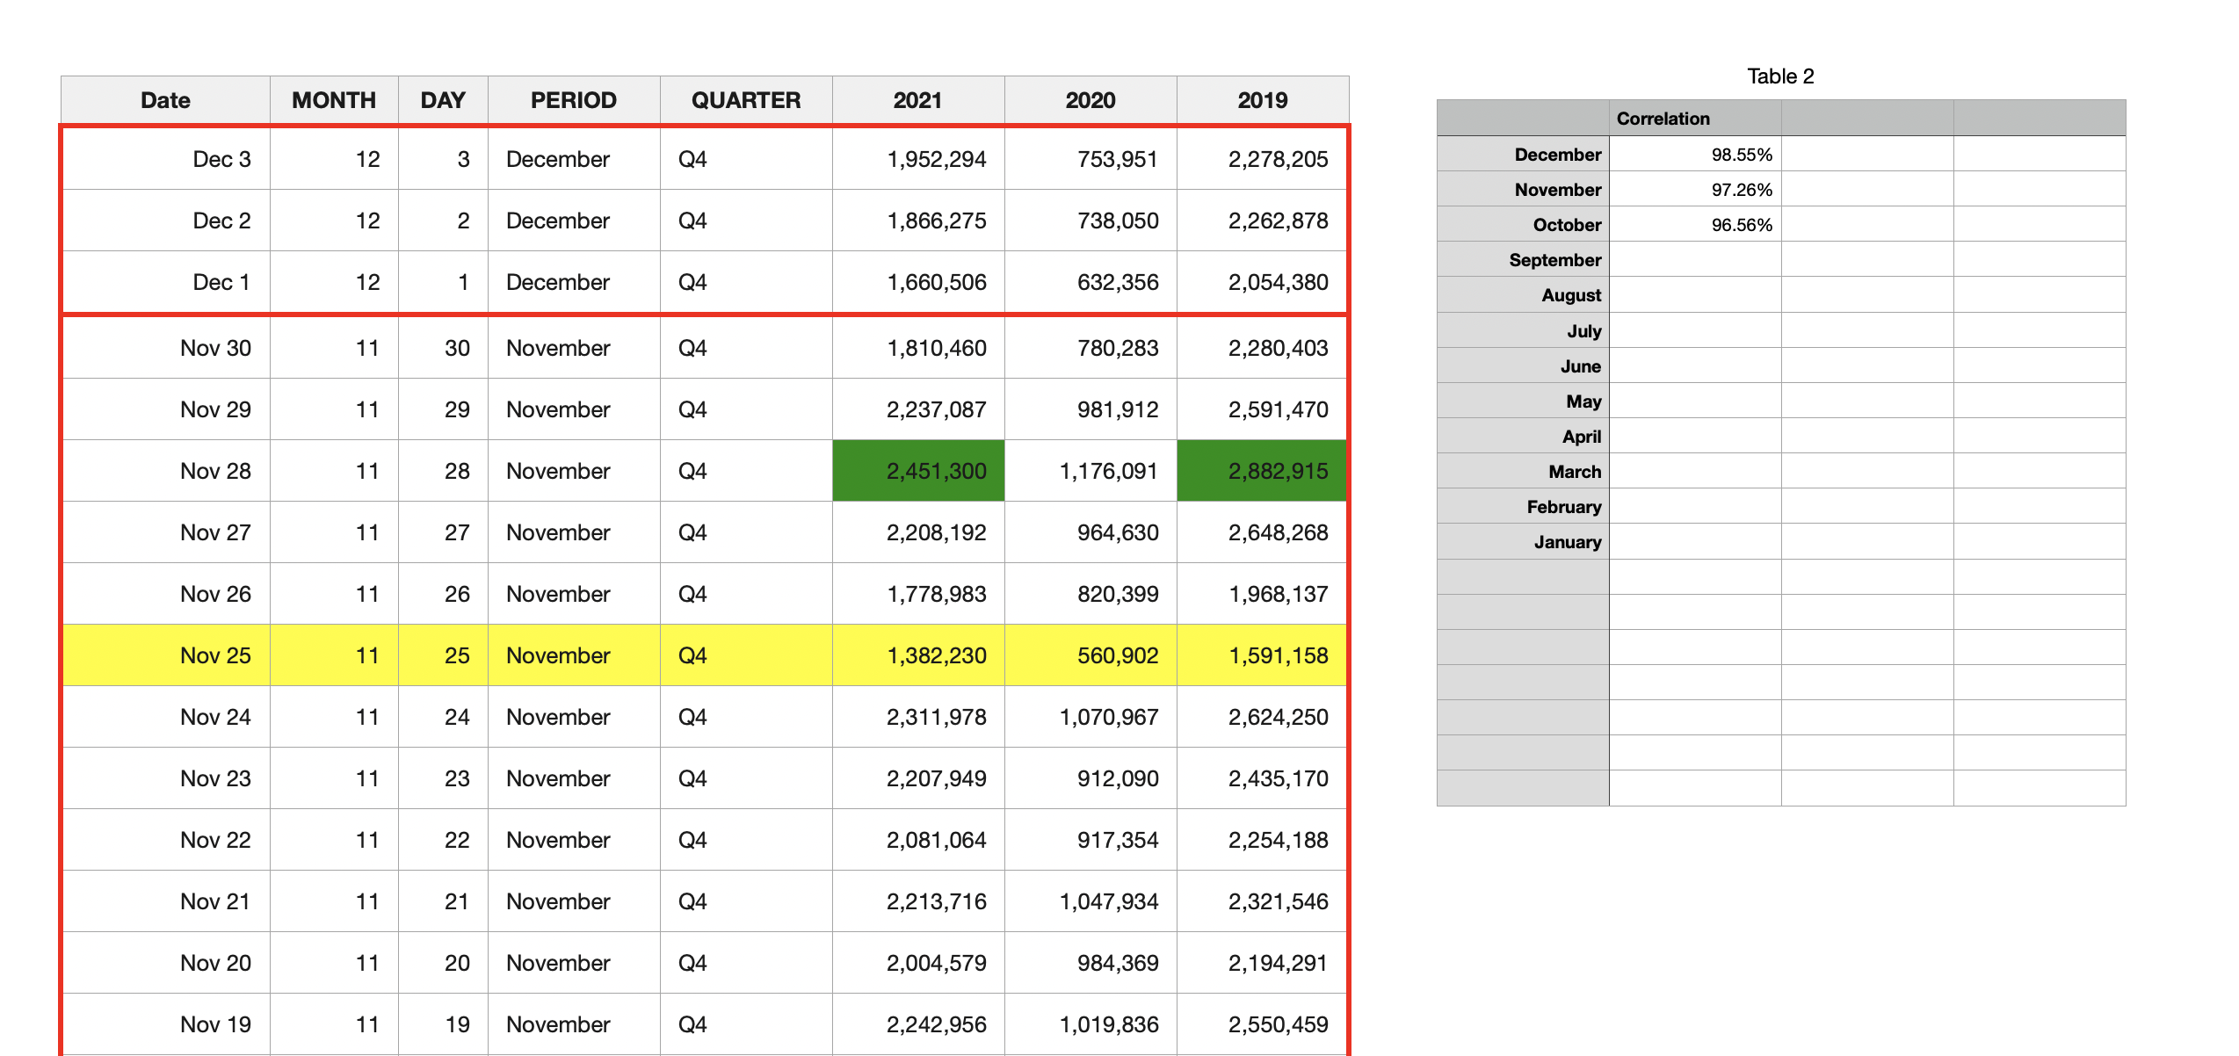The image size is (2239, 1056).
Task: Click the January row label in Table 2
Action: pos(1523,542)
